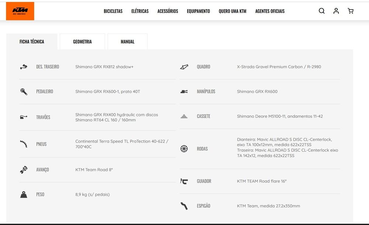Open the Bicicletas menu
Viewport: 369px width, 225px height.
pyautogui.click(x=113, y=11)
